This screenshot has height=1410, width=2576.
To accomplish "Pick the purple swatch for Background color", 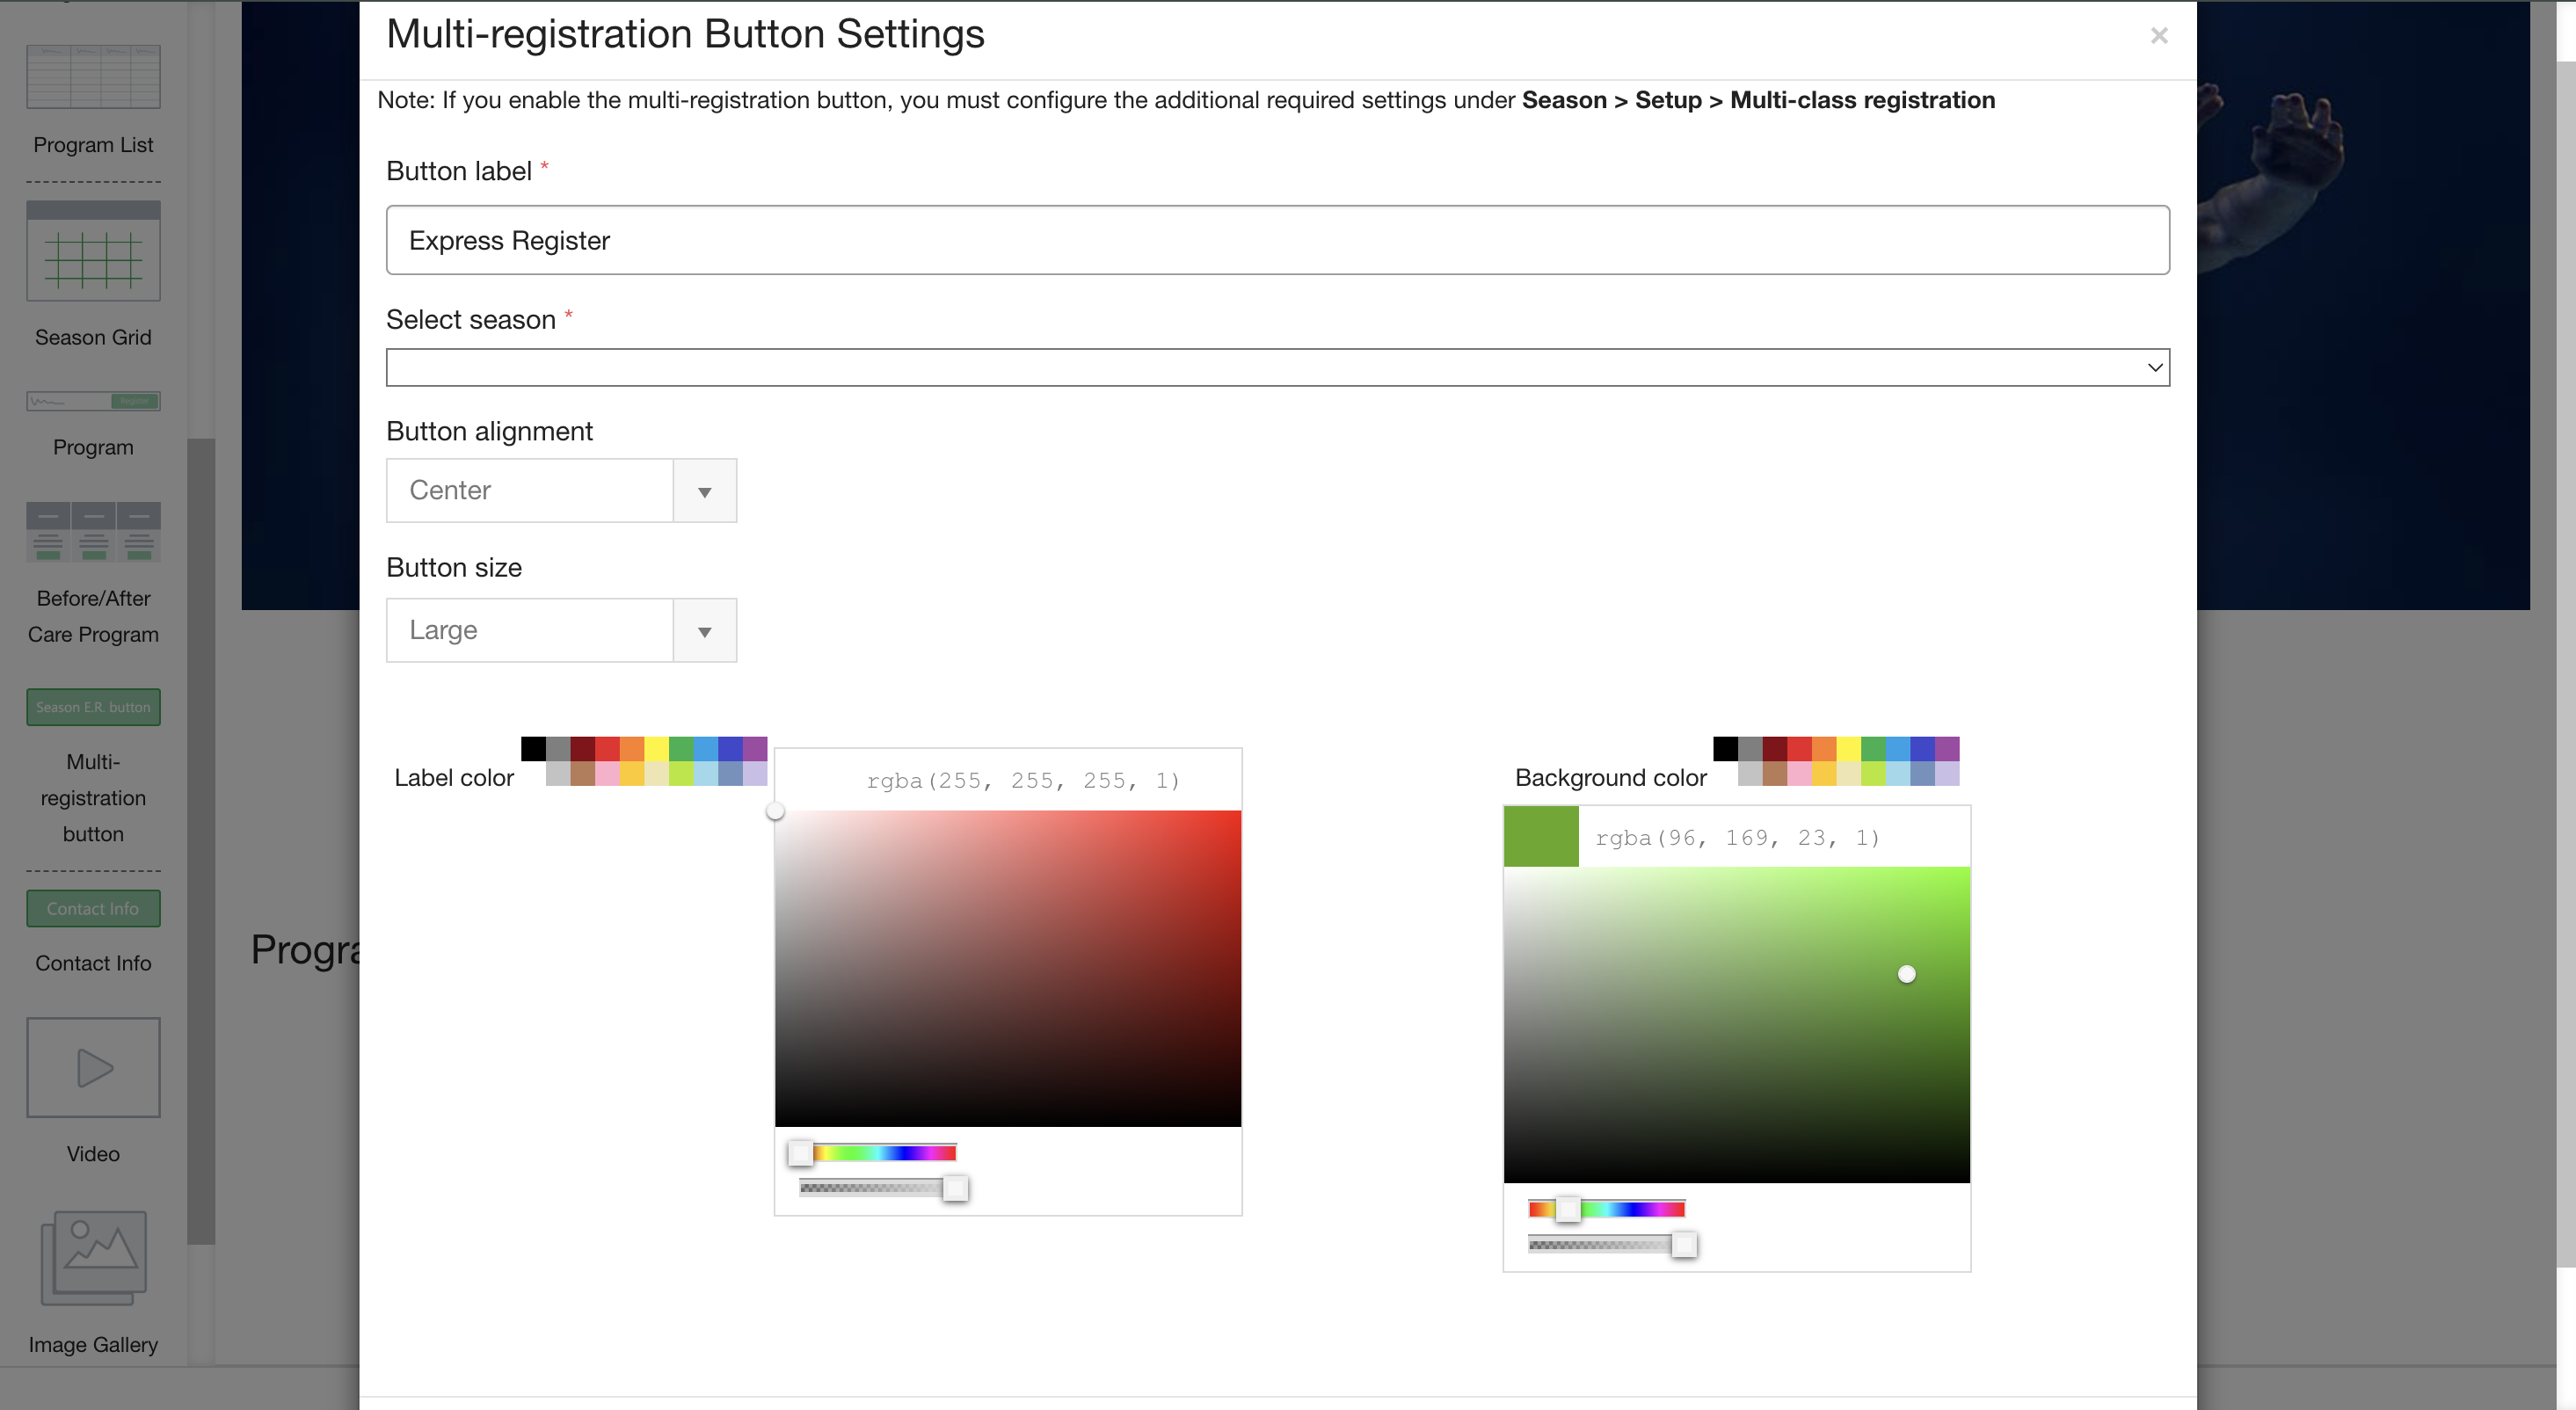I will click(1946, 748).
